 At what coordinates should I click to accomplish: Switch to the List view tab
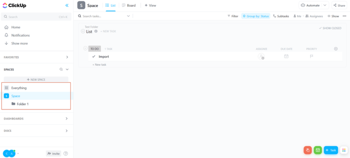(x=111, y=5)
